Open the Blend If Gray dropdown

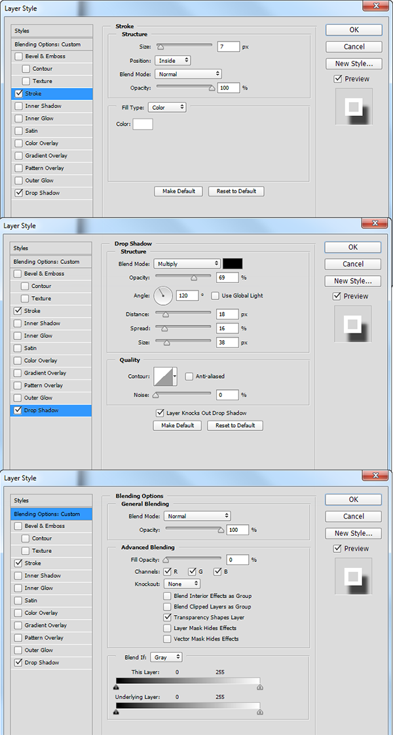(x=166, y=656)
